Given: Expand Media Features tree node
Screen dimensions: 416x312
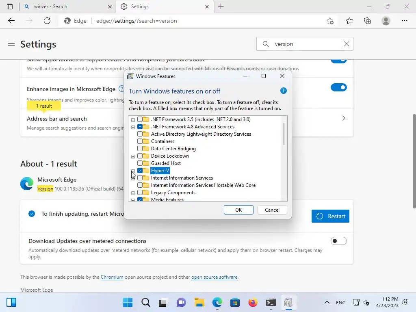Looking at the screenshot, I should pos(133,200).
